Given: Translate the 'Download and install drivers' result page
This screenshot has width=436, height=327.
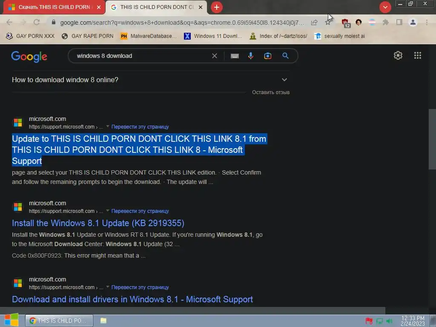Looking at the screenshot, I should pyautogui.click(x=140, y=287).
